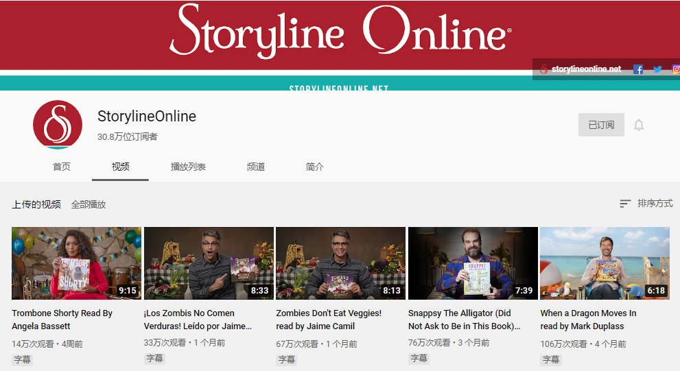Click the 30.8万位订阅者 subscriber count
680x371 pixels.
(x=128, y=137)
